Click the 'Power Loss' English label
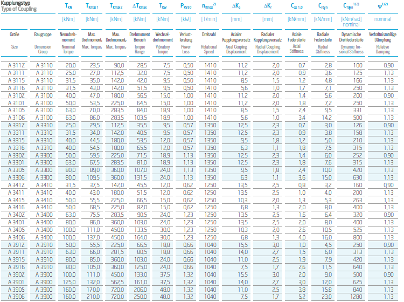404x302 pixels. pos(186,49)
